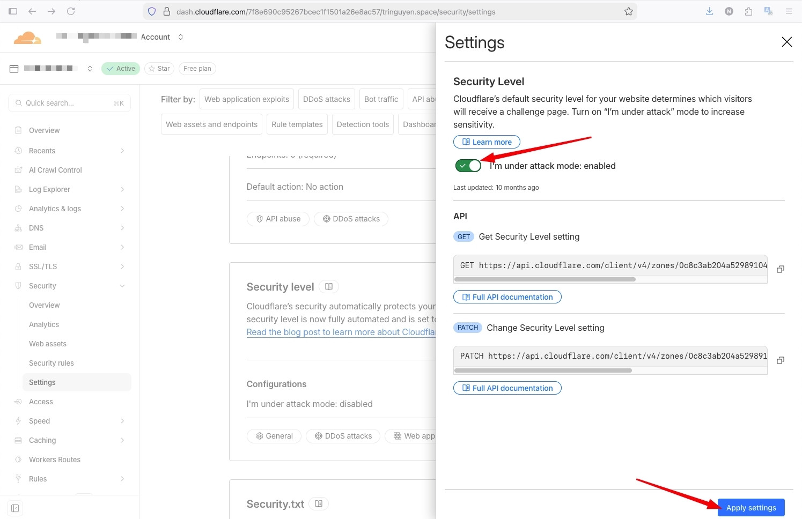Bookmark this page with star icon

tap(629, 11)
